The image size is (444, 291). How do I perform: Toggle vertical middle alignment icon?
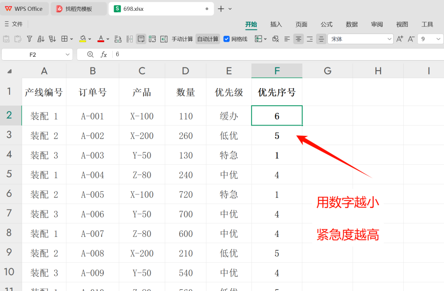tap(321, 39)
